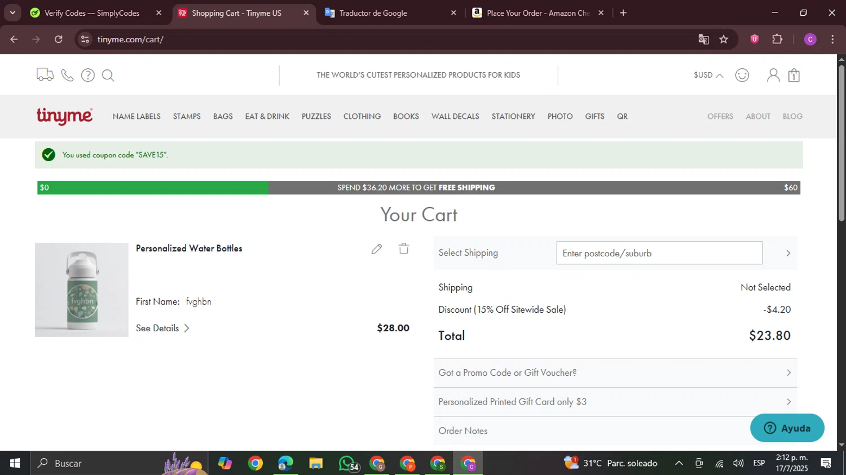Go back to previous page
Screen dimensions: 846x475
pyautogui.click(x=14, y=39)
